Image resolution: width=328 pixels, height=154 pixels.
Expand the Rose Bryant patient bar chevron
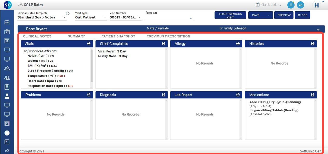pos(318,29)
